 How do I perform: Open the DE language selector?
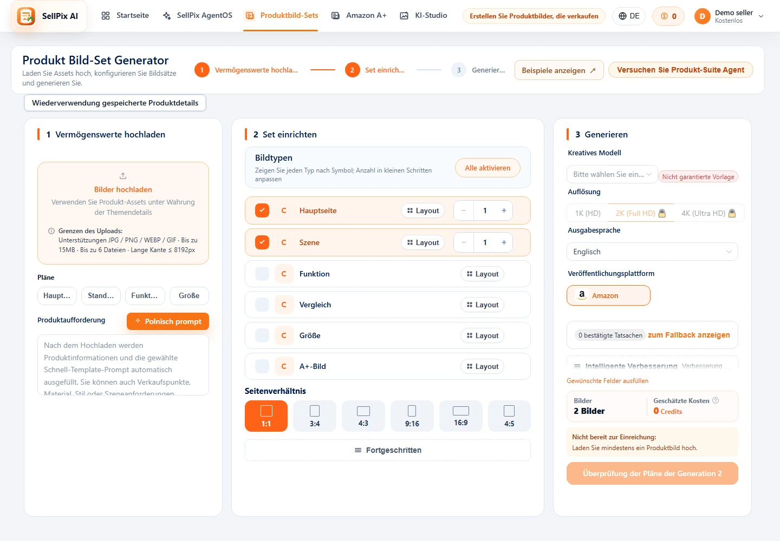click(x=629, y=16)
